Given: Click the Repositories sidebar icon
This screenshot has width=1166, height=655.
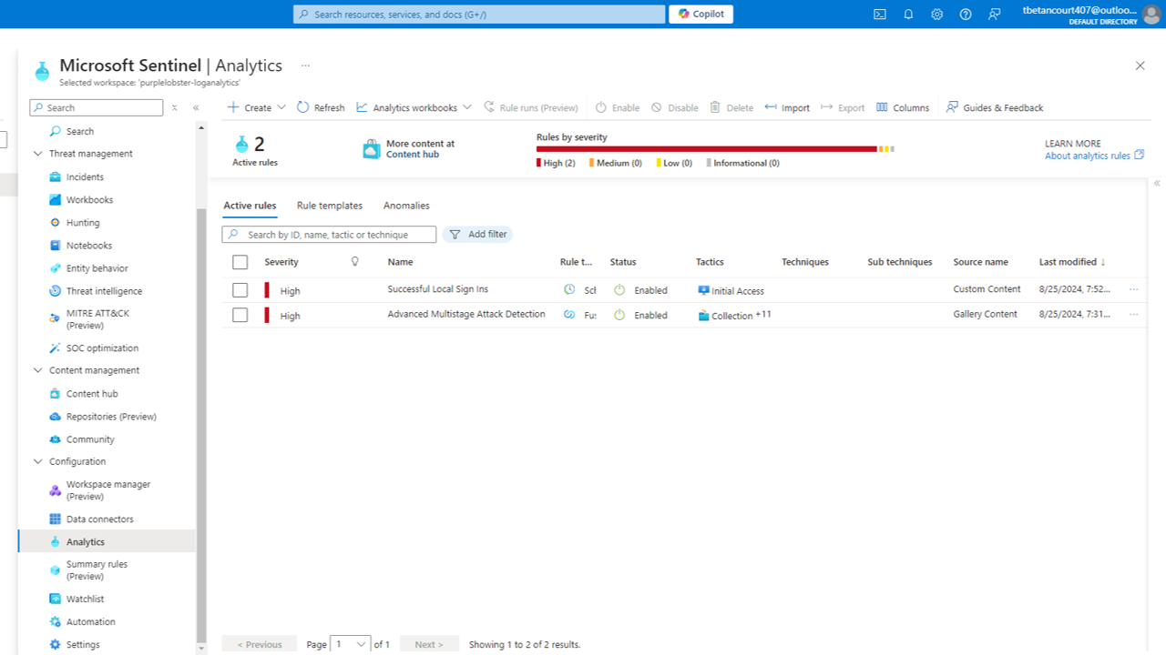Looking at the screenshot, I should point(56,416).
